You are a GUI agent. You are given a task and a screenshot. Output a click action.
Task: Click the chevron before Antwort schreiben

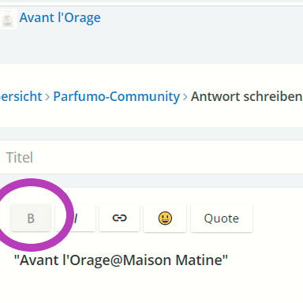185,97
